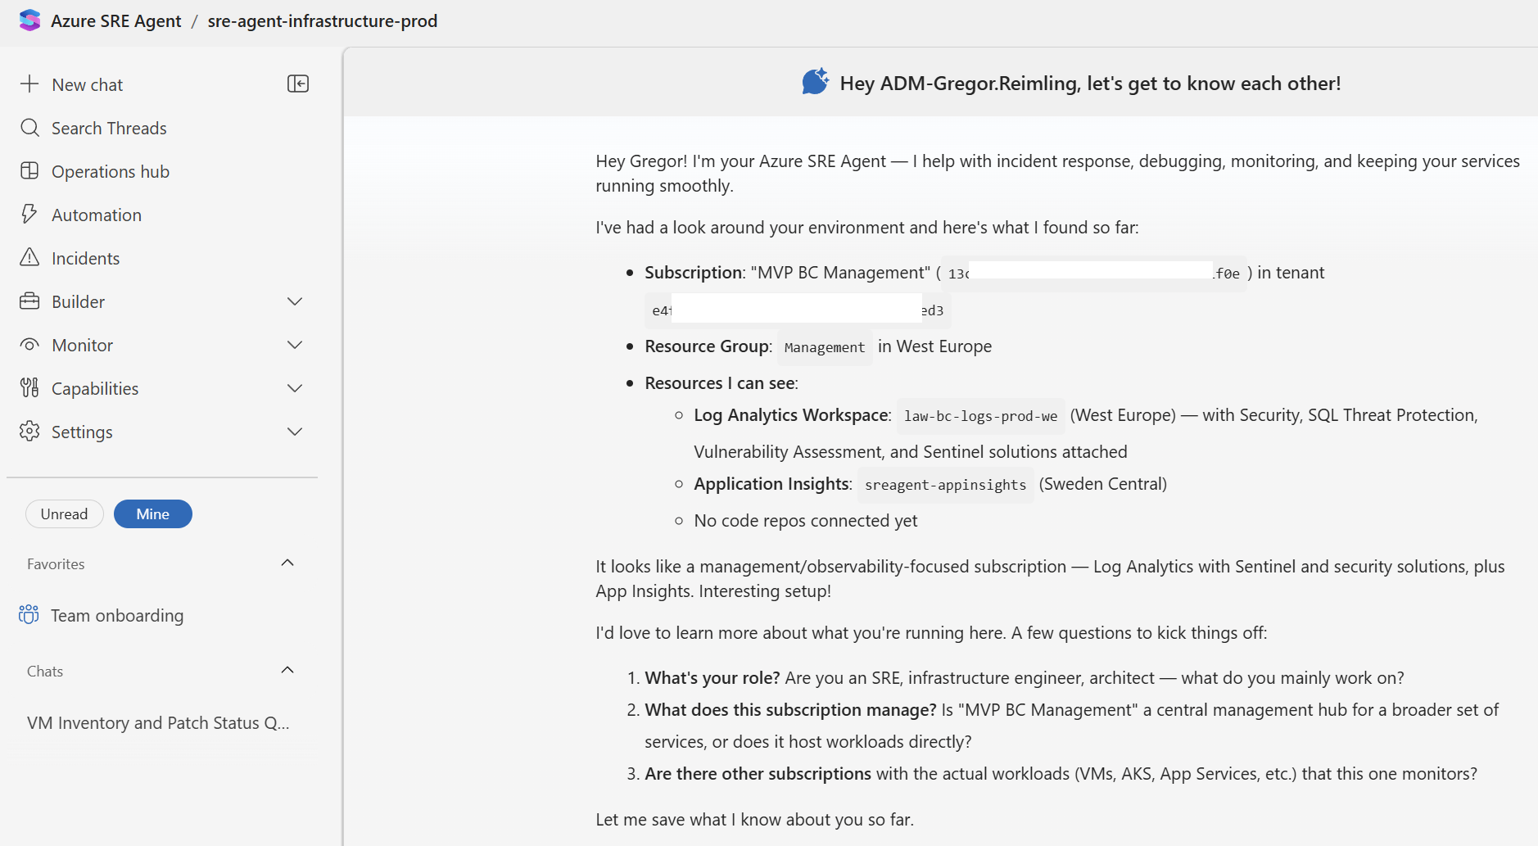Click the Monitor eye icon
1538x846 pixels.
[x=29, y=344]
